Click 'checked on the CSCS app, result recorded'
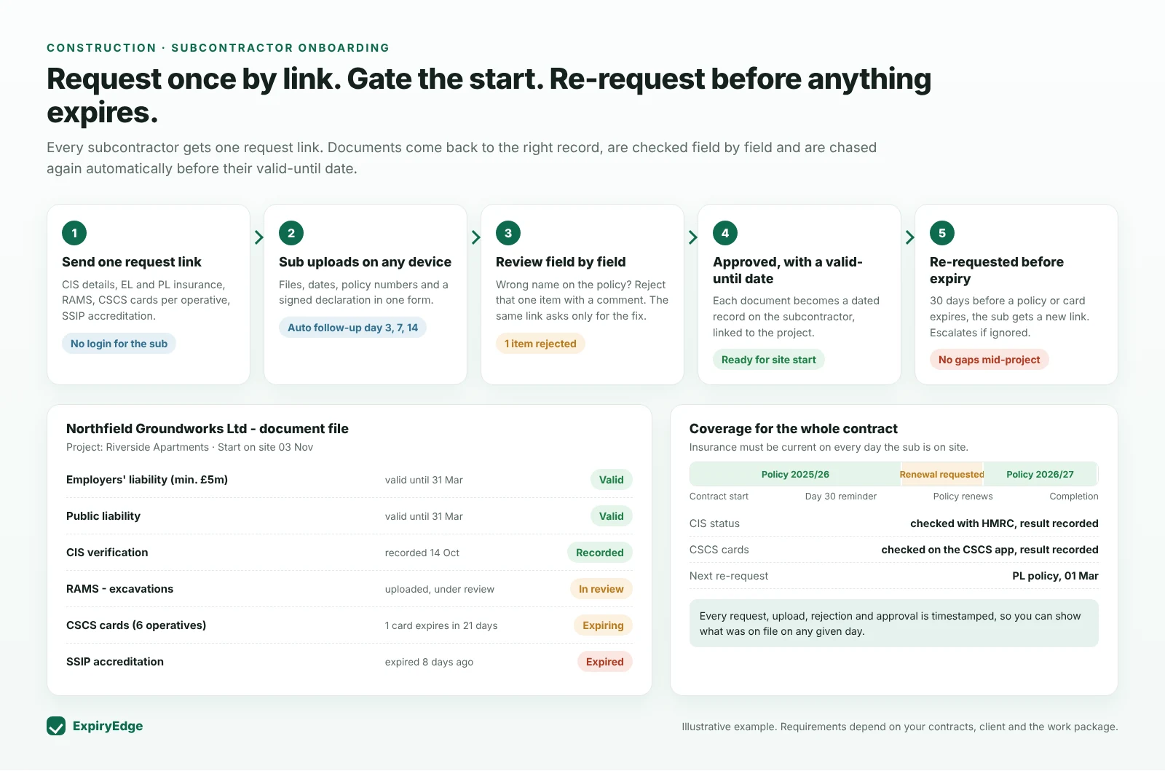This screenshot has height=771, width=1165. coord(990,550)
